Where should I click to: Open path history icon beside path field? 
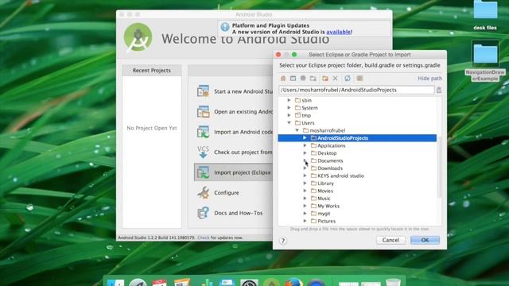pos(439,90)
